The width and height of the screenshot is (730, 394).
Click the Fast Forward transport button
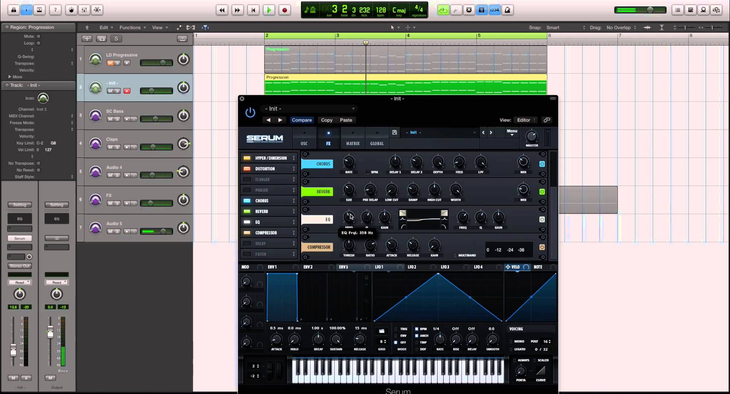(237, 10)
